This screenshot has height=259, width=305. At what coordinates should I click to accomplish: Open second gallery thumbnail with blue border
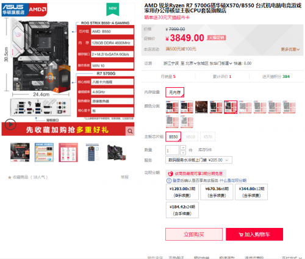44,152
